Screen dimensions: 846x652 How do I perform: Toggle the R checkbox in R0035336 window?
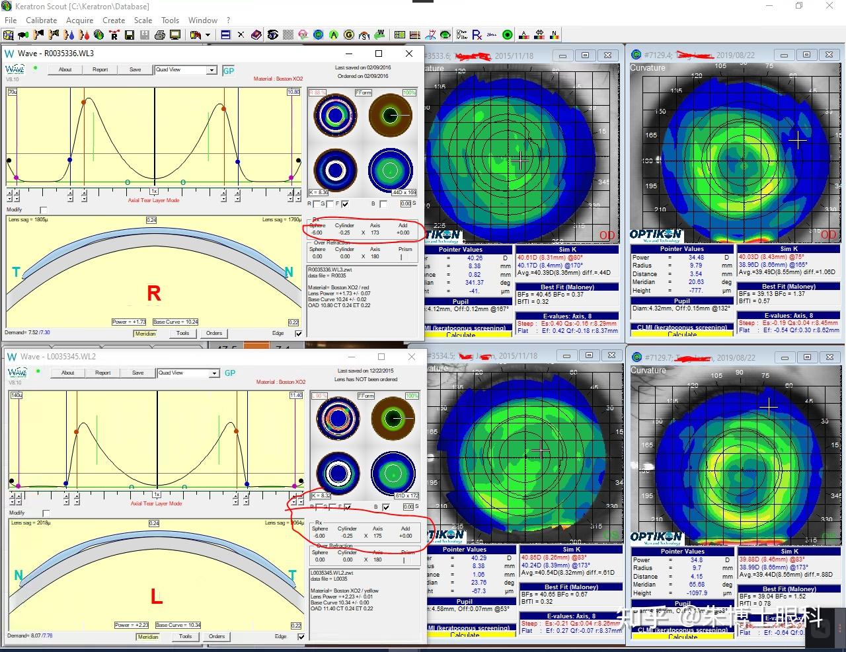[317, 204]
